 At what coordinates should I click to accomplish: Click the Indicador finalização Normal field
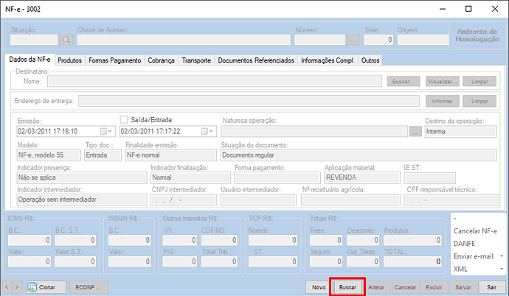pos(190,177)
